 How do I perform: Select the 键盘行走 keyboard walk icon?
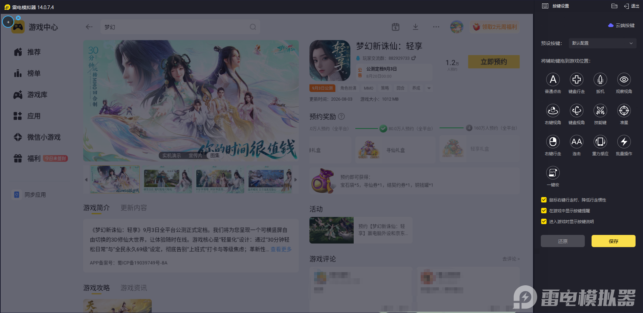577,79
